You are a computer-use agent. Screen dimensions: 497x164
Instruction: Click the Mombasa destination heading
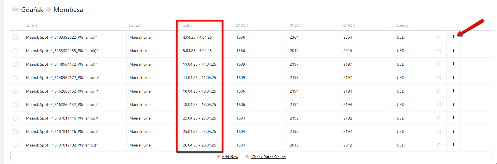click(68, 10)
